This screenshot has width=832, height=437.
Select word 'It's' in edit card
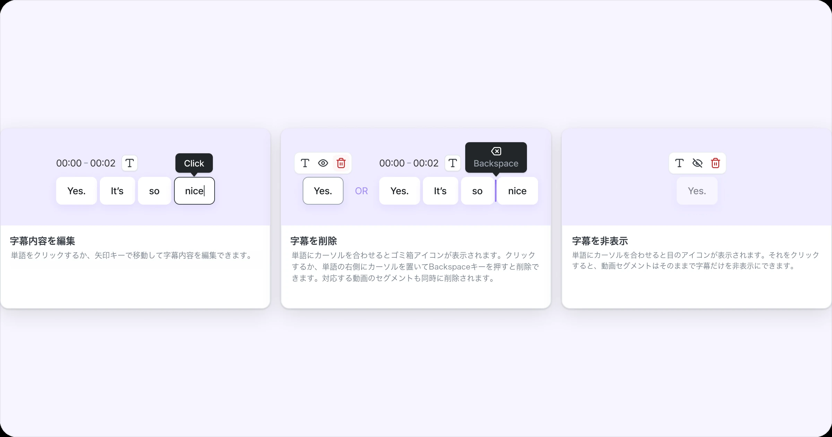click(x=117, y=191)
